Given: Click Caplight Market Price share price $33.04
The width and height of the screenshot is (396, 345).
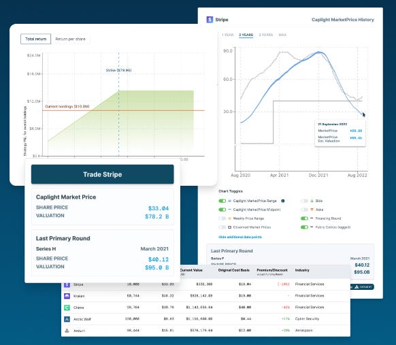Looking at the screenshot, I should (x=159, y=208).
